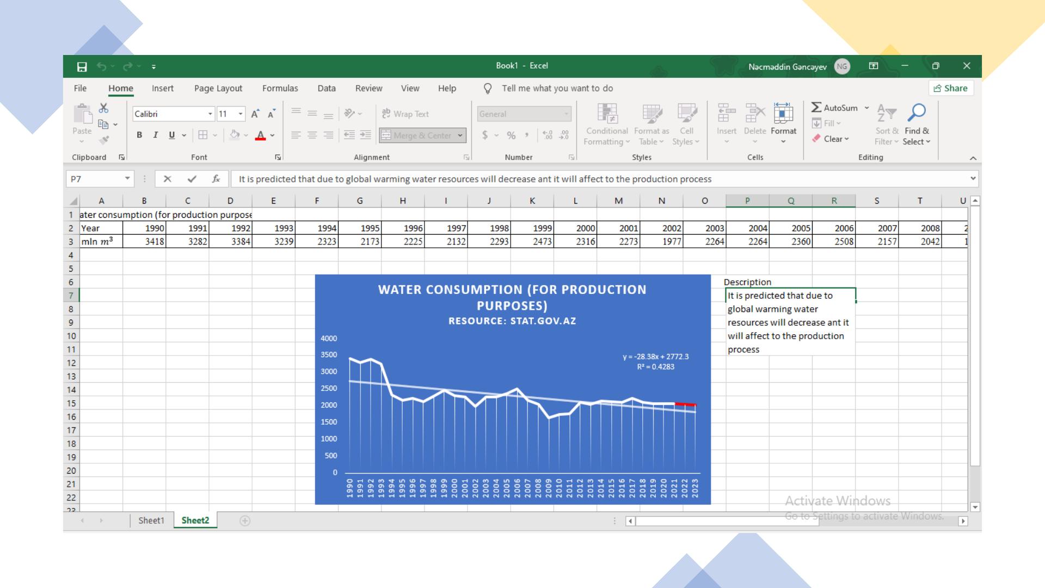Switch to Sheet1 tab
Viewport: 1045px width, 588px height.
coord(151,520)
